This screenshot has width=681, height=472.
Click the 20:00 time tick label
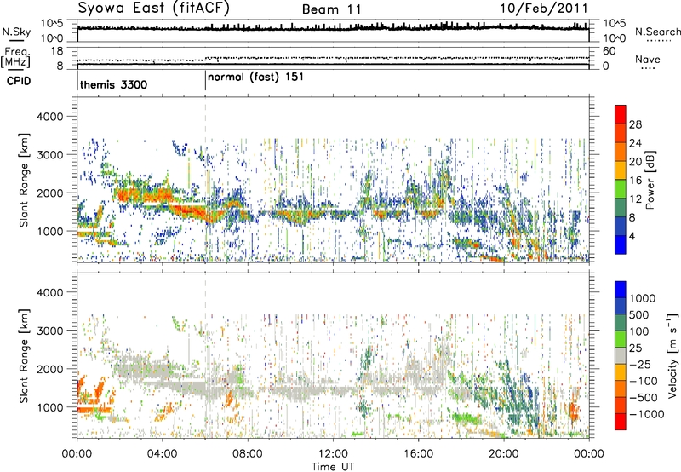[503, 454]
